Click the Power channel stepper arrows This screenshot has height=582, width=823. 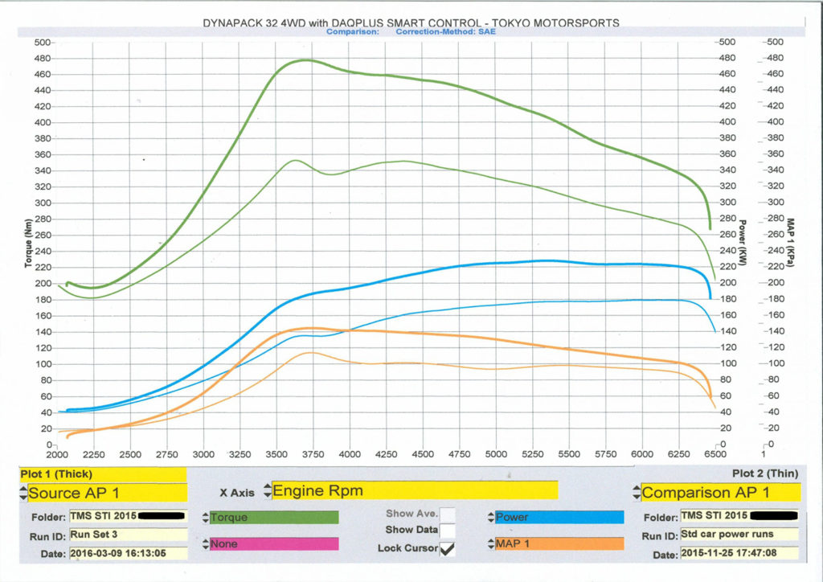click(x=490, y=518)
